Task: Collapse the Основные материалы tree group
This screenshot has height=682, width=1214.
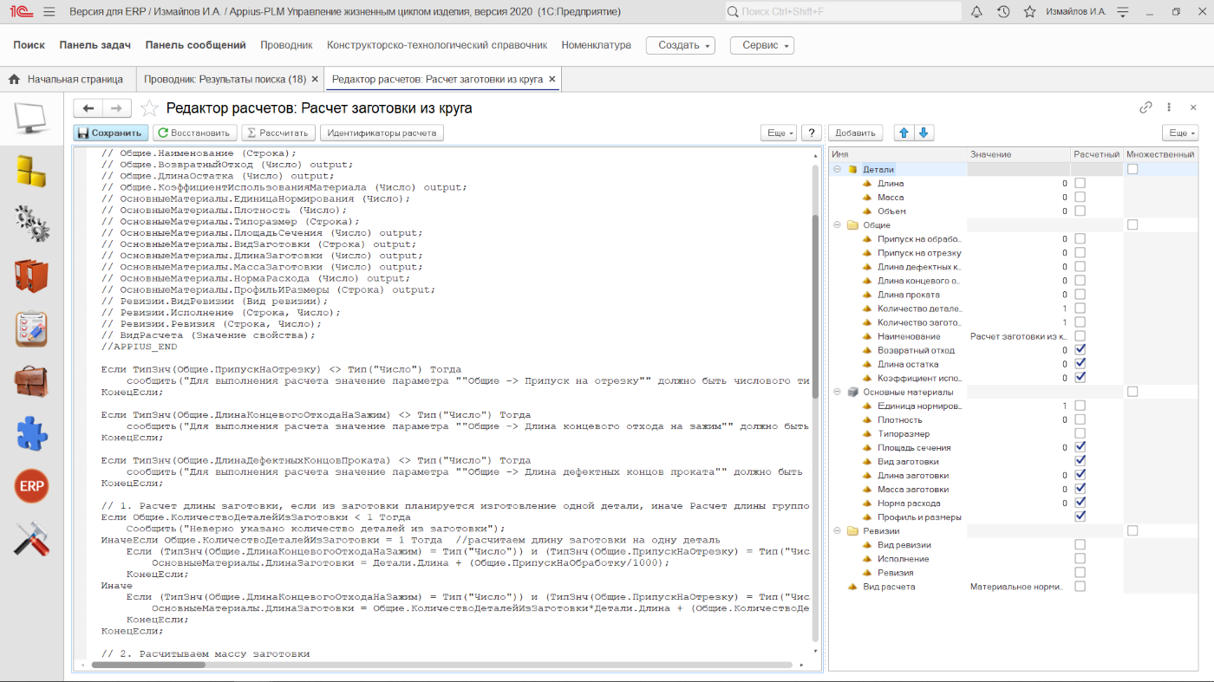Action: click(838, 392)
